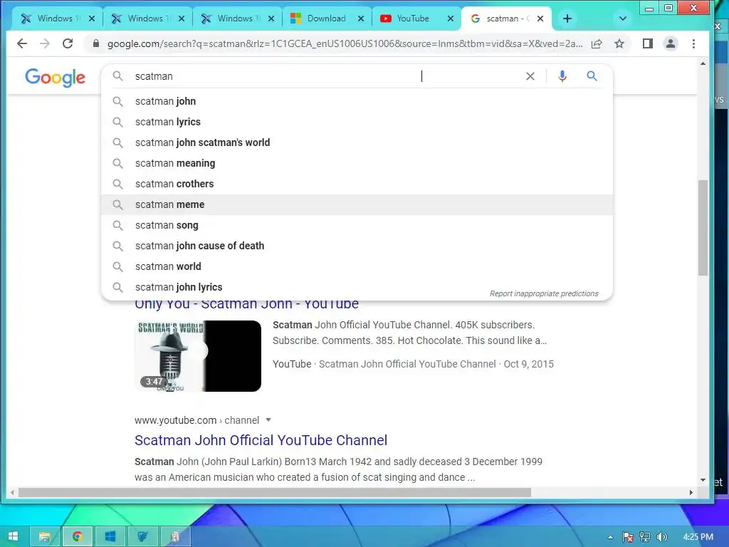
Task: Switch to the YouTube tab
Action: (416, 19)
